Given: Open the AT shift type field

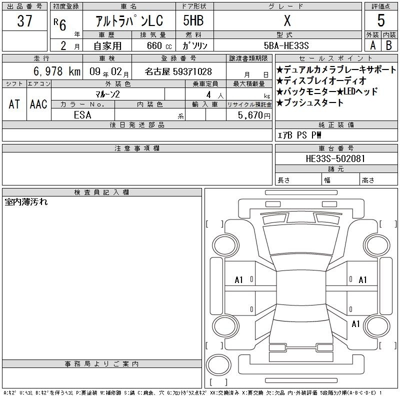Looking at the screenshot, I should pyautogui.click(x=14, y=104).
